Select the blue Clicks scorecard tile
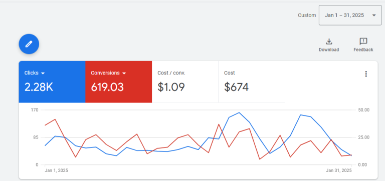This screenshot has height=181, width=385. point(52,82)
